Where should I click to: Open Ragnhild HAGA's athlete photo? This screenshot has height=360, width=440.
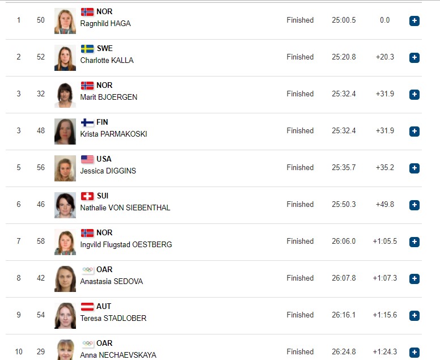click(x=65, y=21)
